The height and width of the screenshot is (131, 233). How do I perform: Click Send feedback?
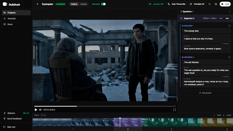pyautogui.click(x=14, y=119)
